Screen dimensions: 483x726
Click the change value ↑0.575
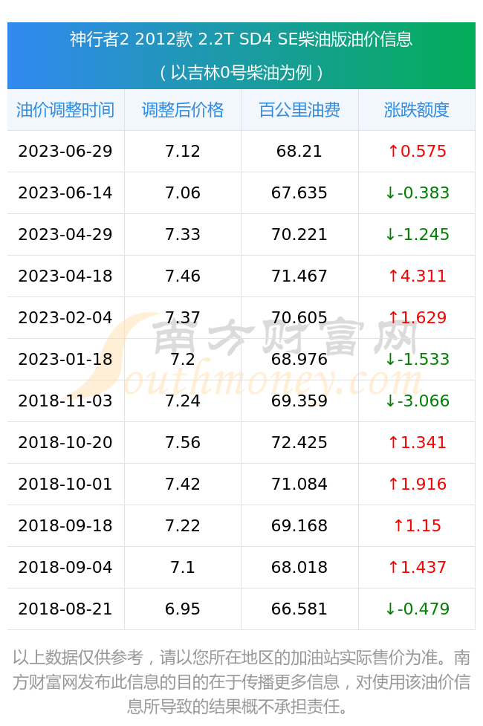coord(417,151)
